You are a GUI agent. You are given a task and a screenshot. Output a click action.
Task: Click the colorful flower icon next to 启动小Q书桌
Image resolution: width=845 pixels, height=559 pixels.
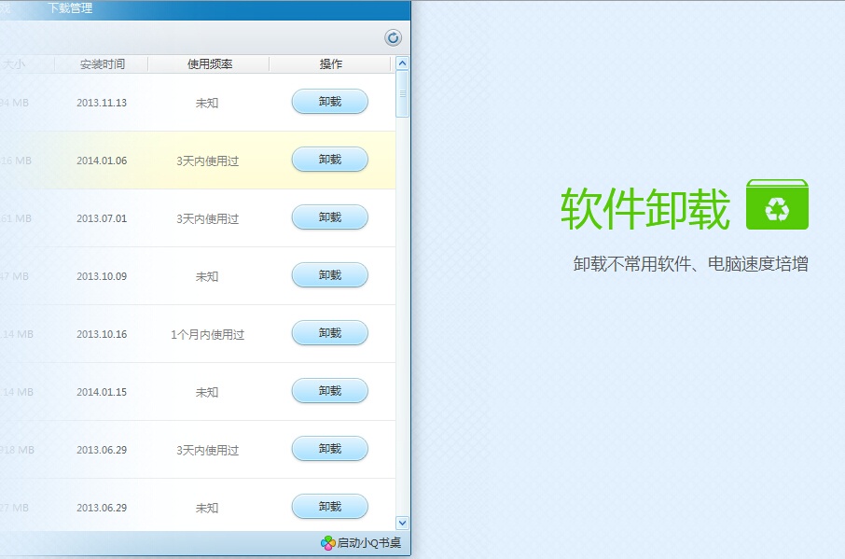pyautogui.click(x=327, y=542)
